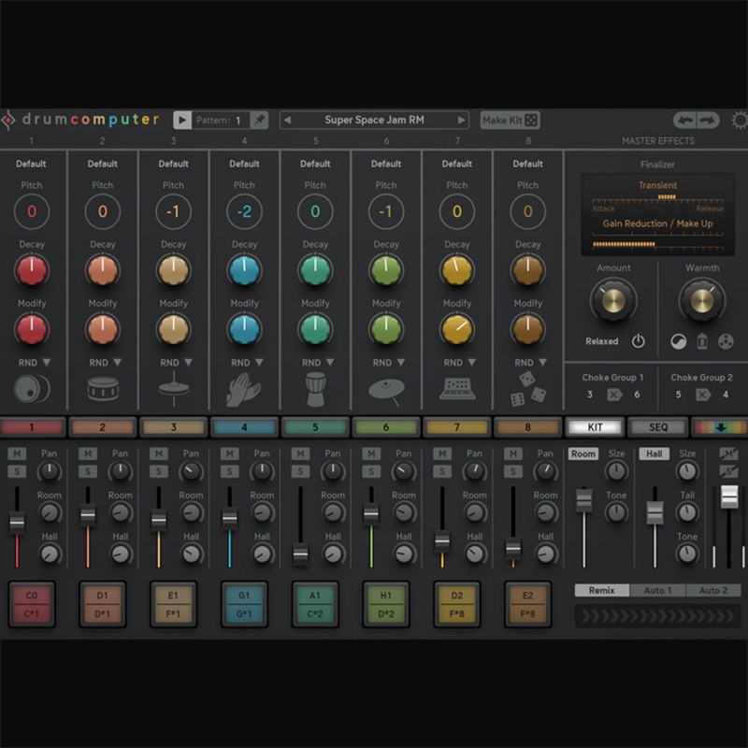Screen dimensions: 748x748
Task: Click the master mute icon
Action: coord(728,453)
